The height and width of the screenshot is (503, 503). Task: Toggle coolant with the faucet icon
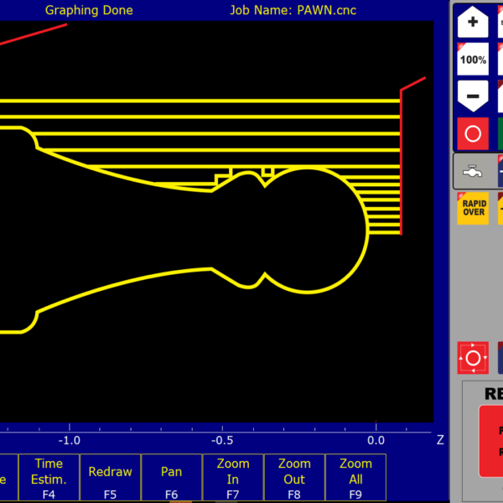[472, 171]
